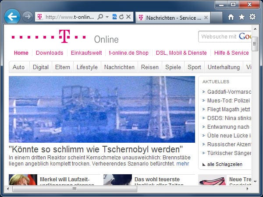Click the forward navigation arrow
The width and height of the screenshot is (263, 197).
point(28,17)
